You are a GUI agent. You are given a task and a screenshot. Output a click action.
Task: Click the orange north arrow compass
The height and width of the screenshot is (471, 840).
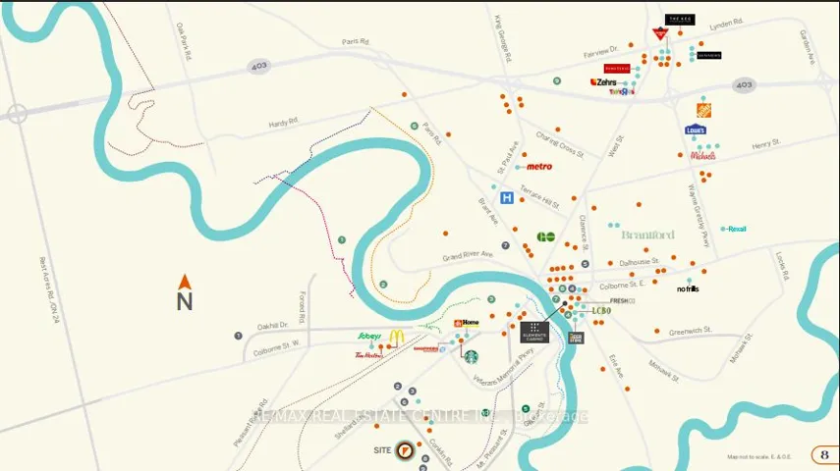point(185,292)
